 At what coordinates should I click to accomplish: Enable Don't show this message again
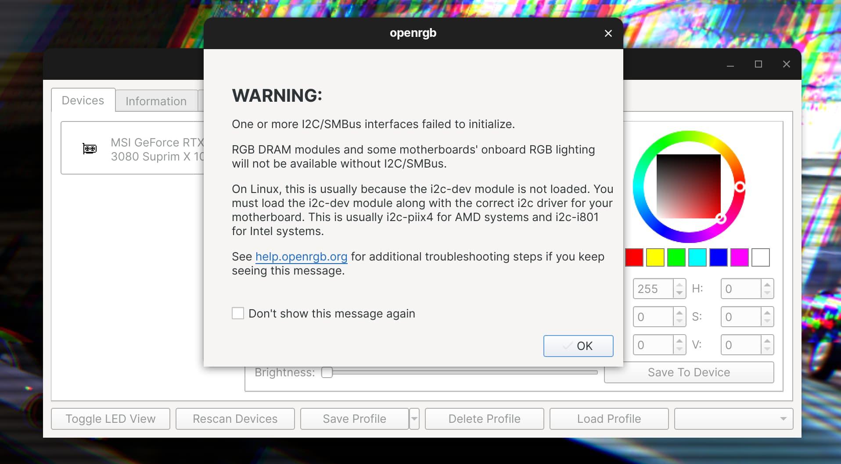point(238,313)
